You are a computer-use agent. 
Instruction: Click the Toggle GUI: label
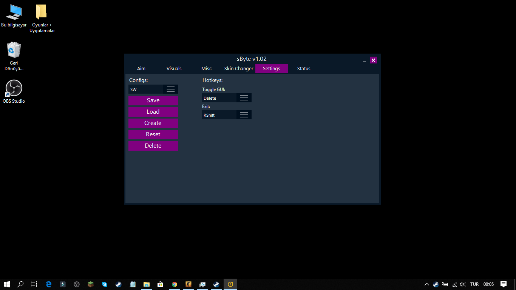[x=213, y=89]
